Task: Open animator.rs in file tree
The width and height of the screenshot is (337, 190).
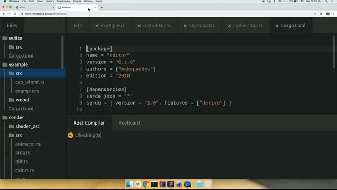Action: (28, 144)
